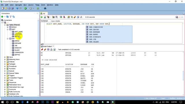
Task: Select the SALARY column in EMP table
Action: point(17,50)
